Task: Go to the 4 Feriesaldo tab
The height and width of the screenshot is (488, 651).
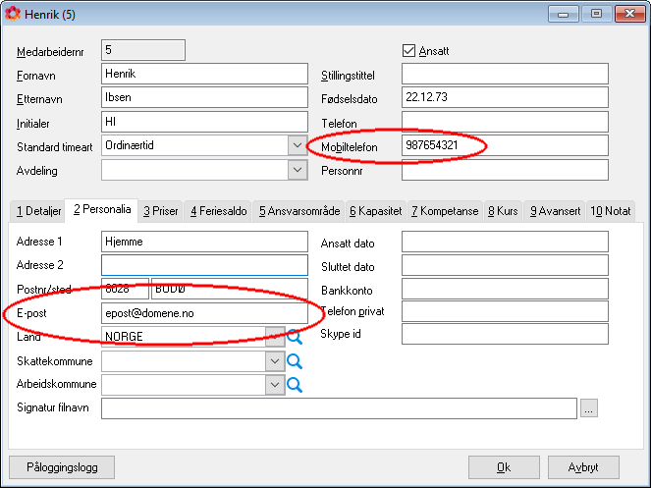Action: pos(219,211)
